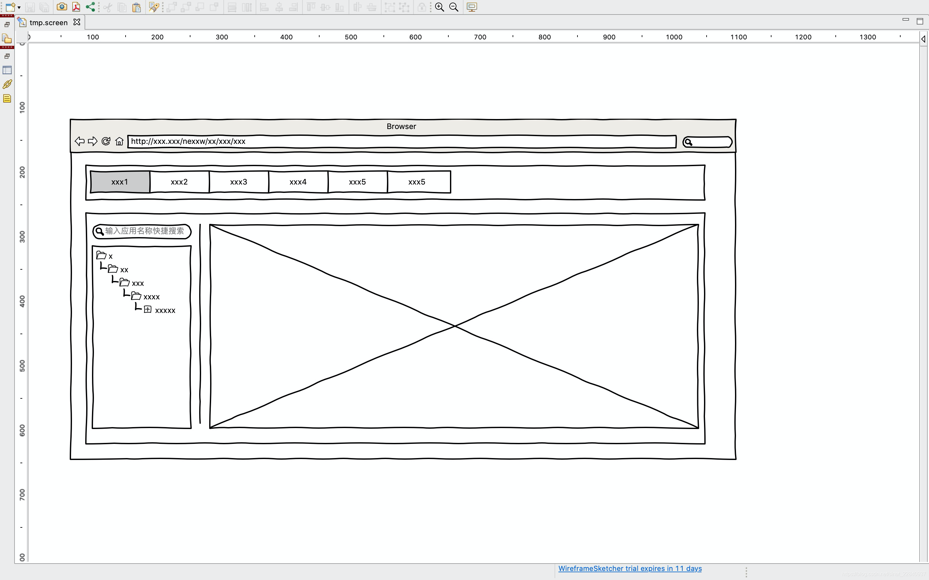The height and width of the screenshot is (580, 929).
Task: Expand the xxxxx tree node plus box
Action: (148, 310)
